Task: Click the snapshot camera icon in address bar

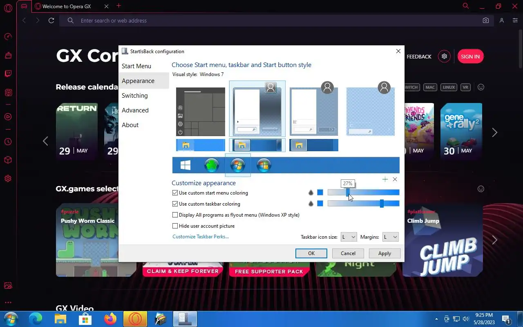Action: (x=485, y=20)
